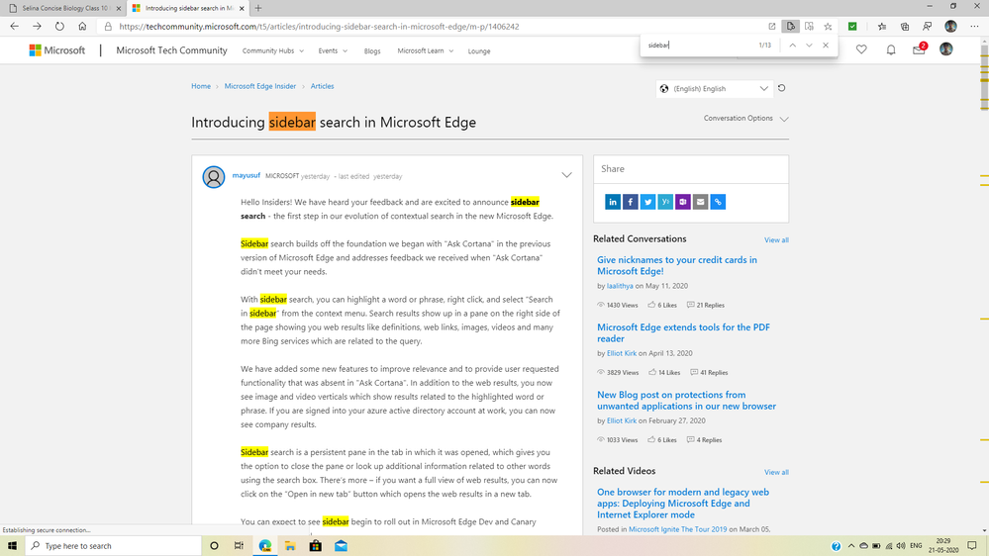This screenshot has height=556, width=989.
Task: View all Related Videos
Action: pos(776,472)
